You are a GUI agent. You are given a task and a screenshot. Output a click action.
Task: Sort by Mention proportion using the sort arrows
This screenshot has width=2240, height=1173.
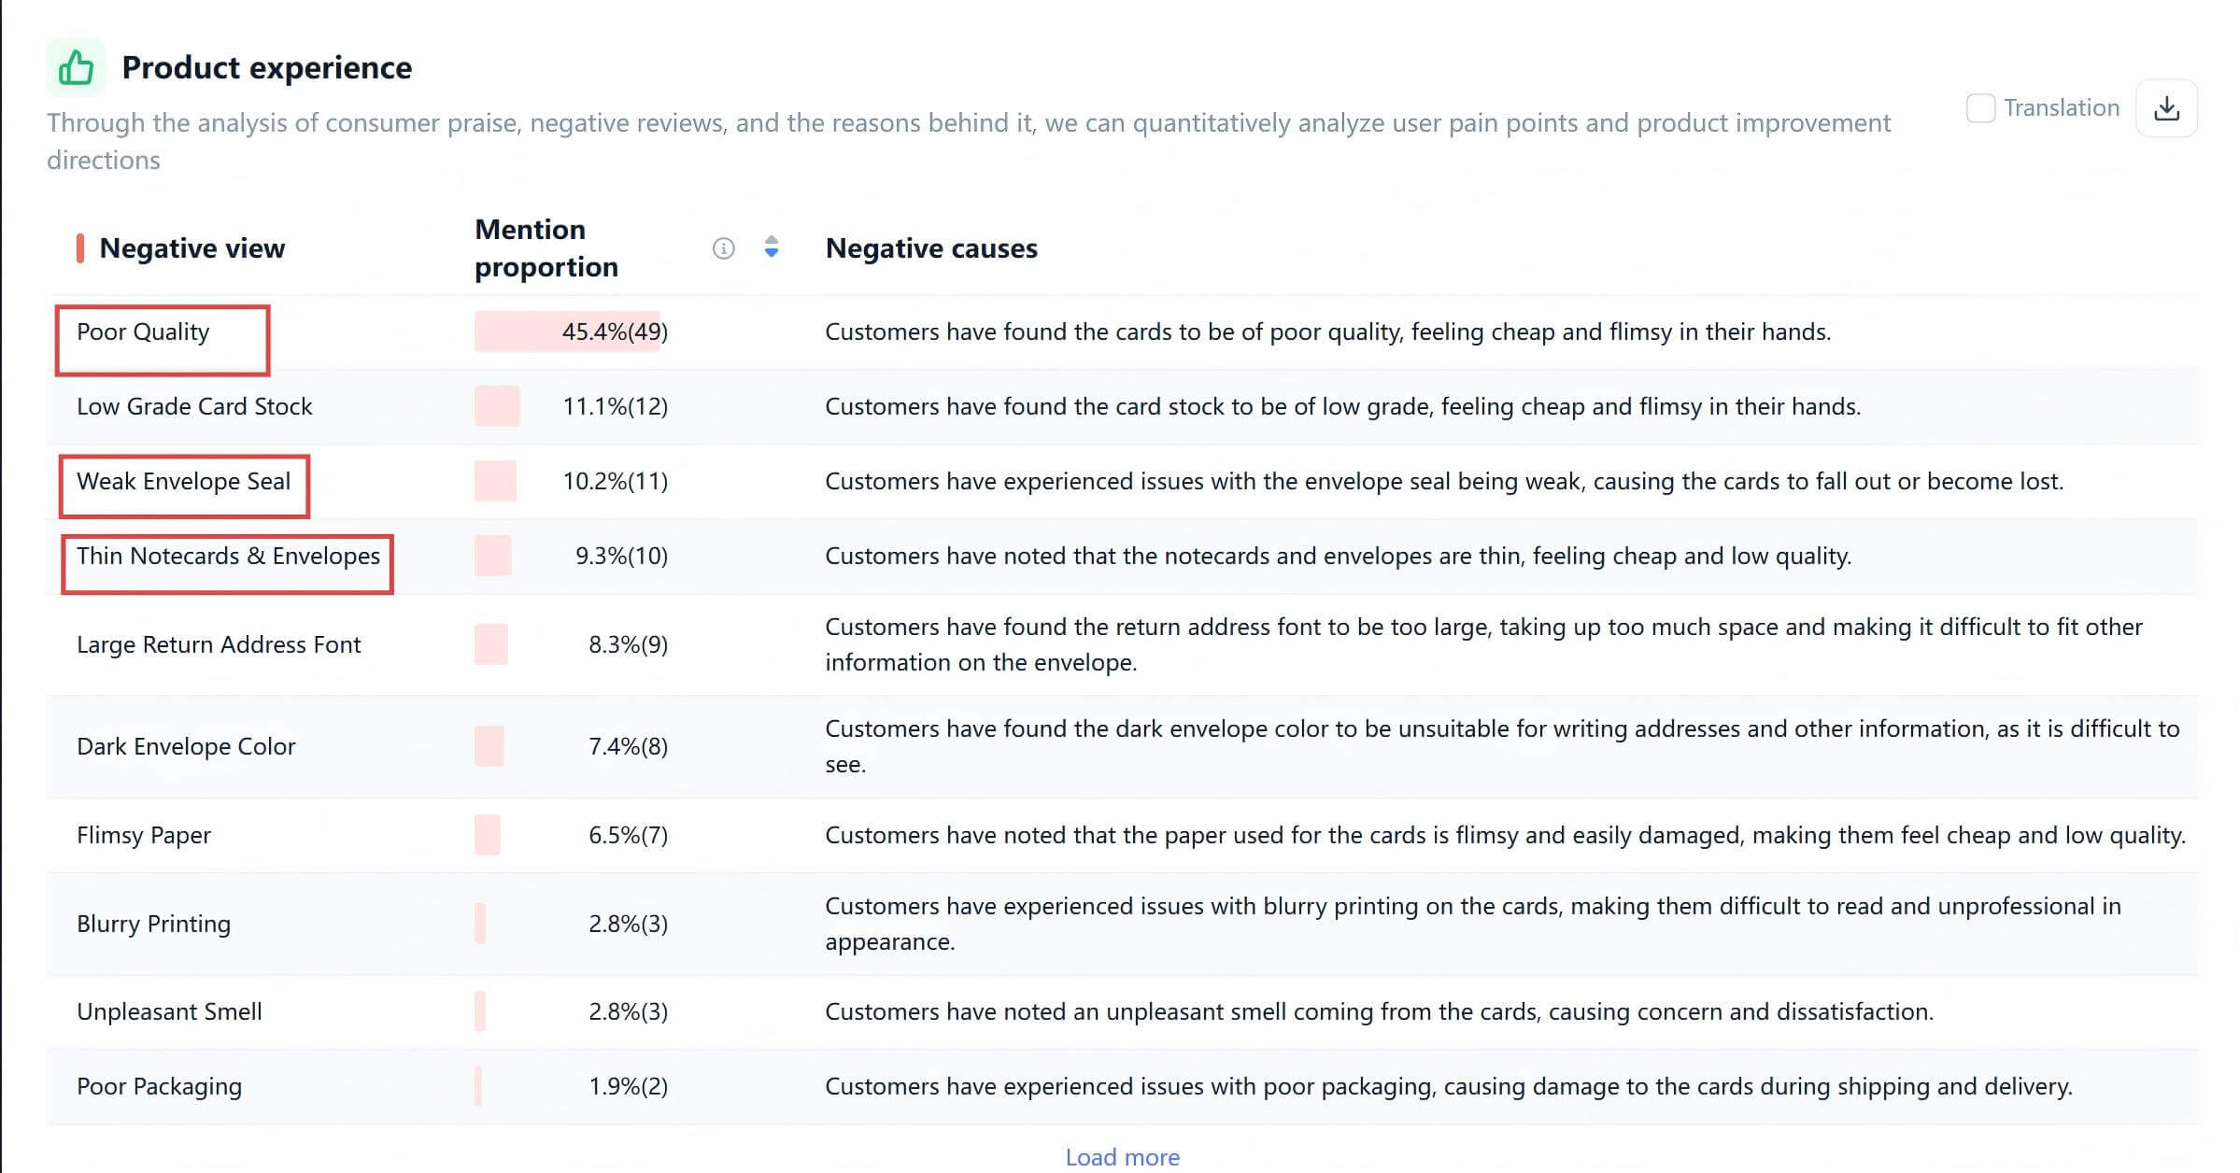click(x=771, y=247)
